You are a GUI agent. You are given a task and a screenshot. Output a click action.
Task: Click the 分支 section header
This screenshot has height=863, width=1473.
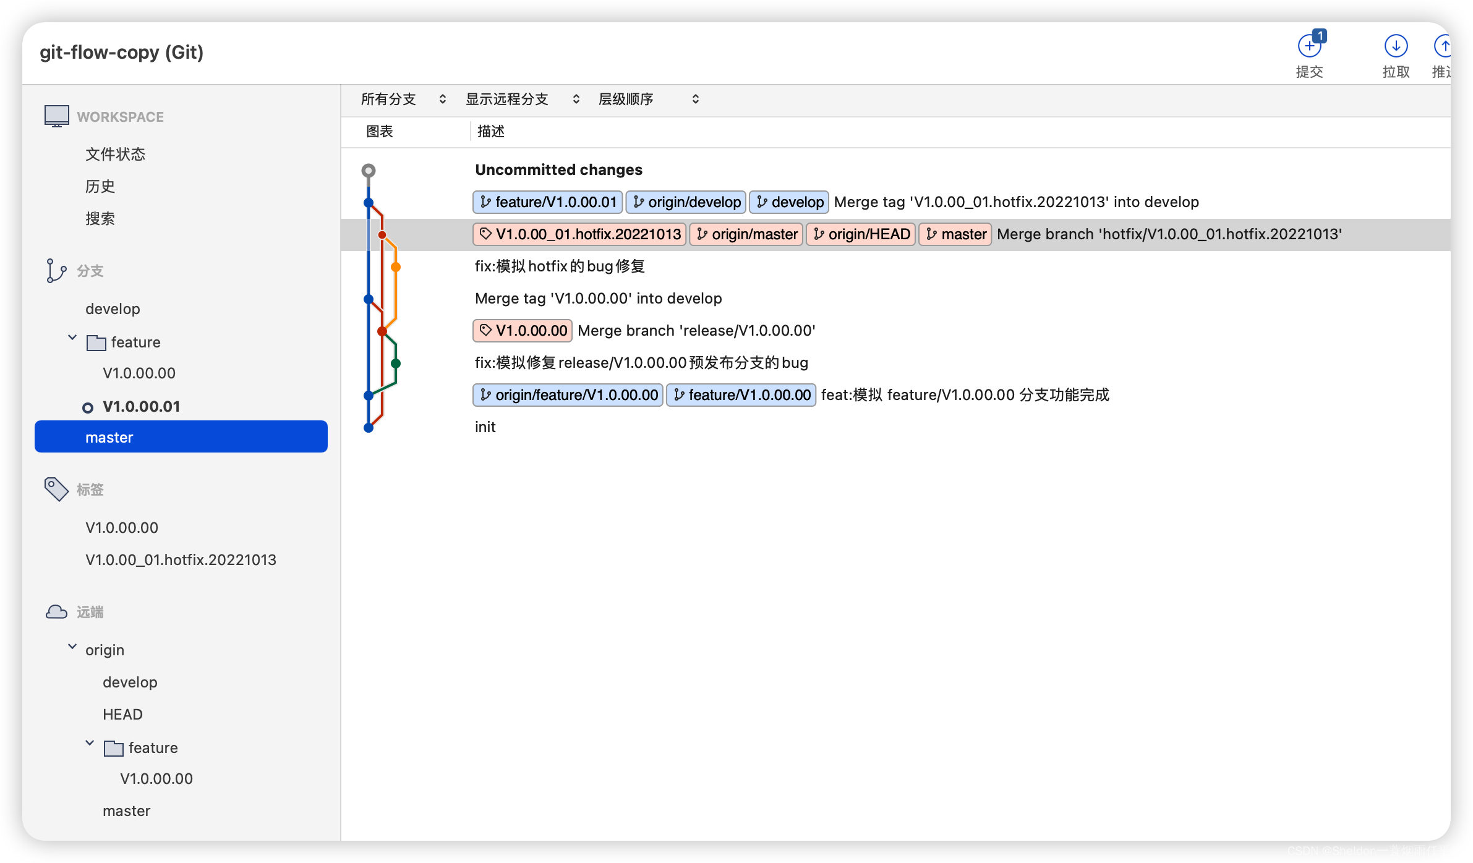(x=90, y=271)
